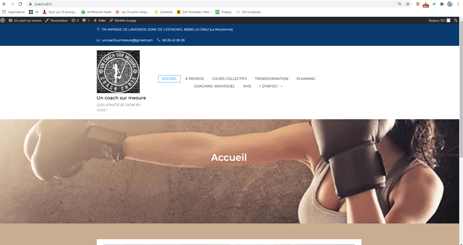Open Un coach sur mesure dashboard menu

(x=25, y=21)
